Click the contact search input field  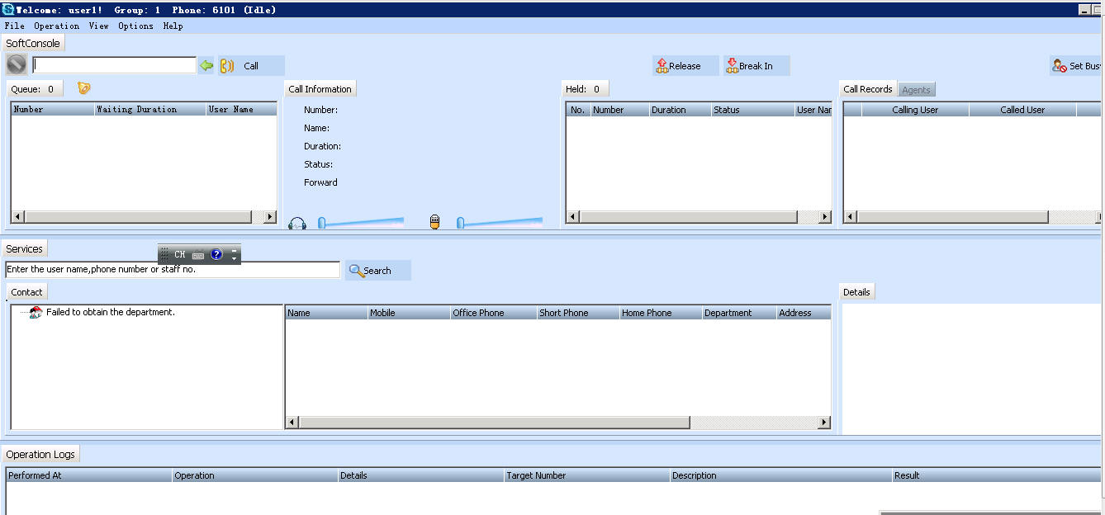tap(172, 270)
